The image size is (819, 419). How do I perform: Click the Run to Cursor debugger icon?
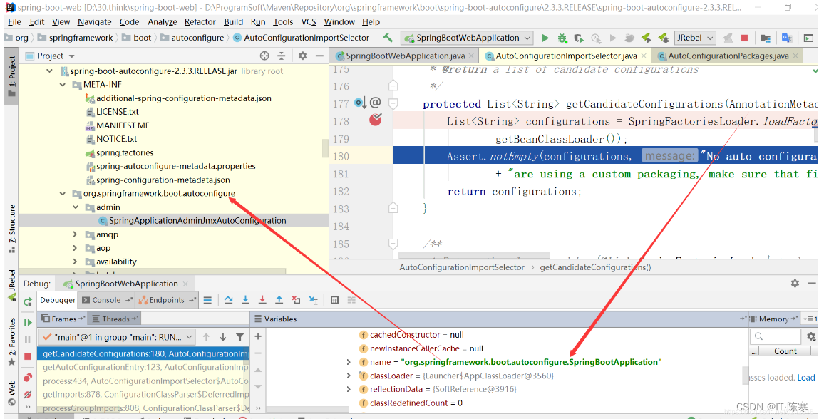click(314, 300)
